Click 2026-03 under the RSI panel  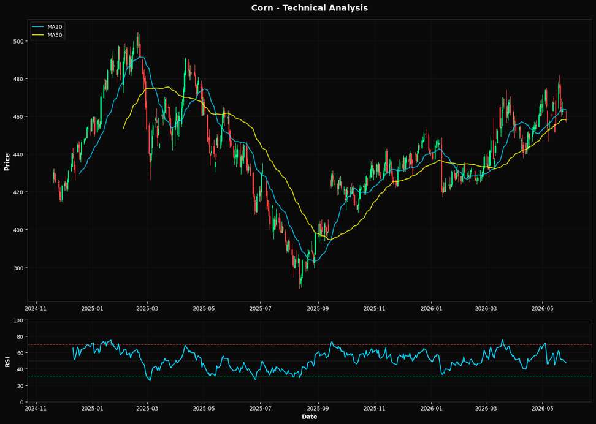(486, 409)
